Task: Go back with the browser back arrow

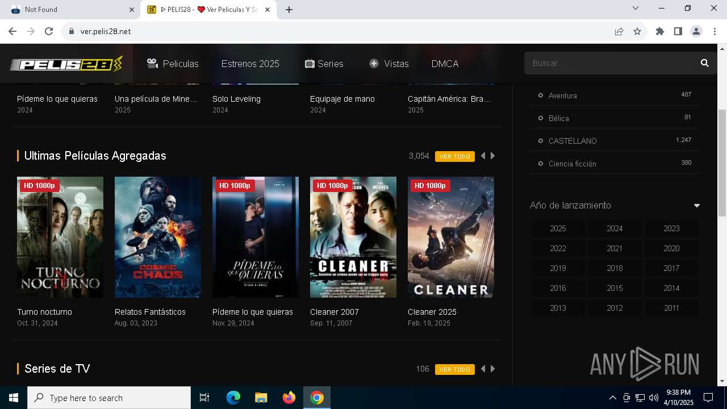Action: (x=12, y=31)
